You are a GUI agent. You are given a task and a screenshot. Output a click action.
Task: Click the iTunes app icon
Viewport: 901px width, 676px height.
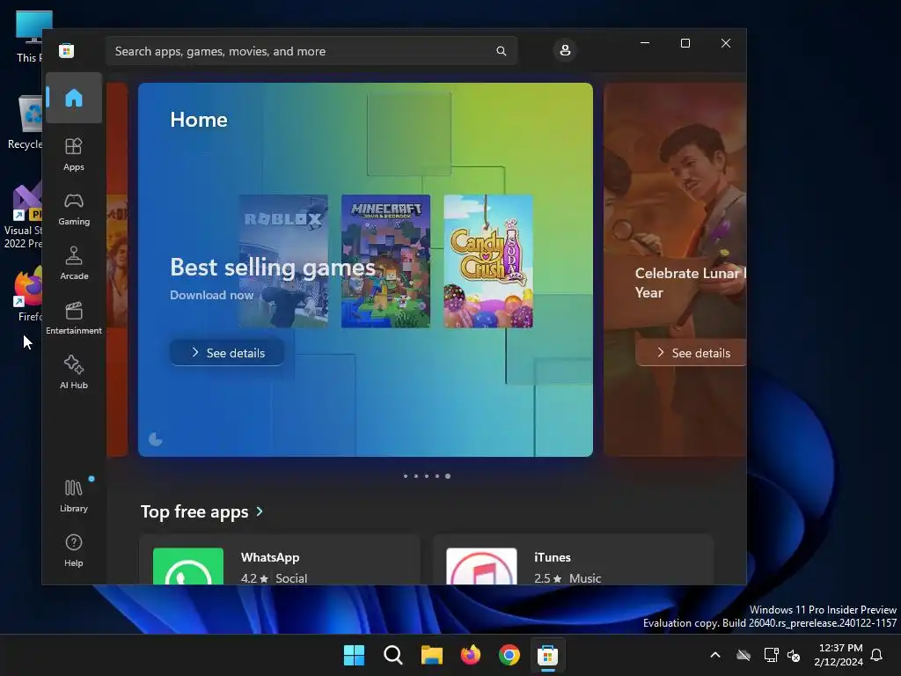(481, 566)
